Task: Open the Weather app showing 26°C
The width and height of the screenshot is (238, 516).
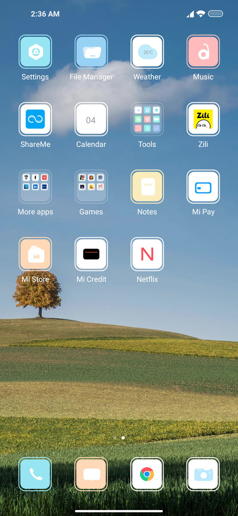Action: [147, 52]
